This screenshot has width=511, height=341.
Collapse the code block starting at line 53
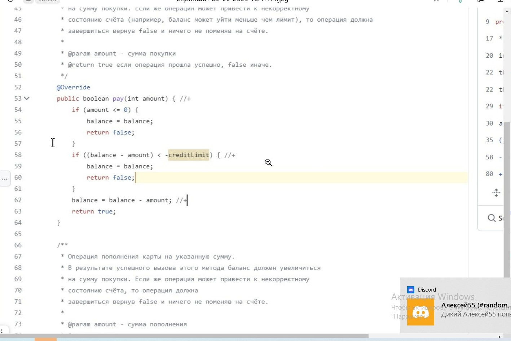pyautogui.click(x=27, y=98)
